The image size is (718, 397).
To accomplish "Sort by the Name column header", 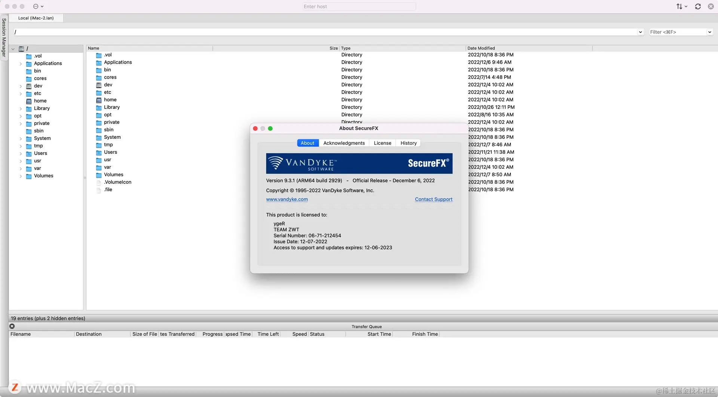I will pos(150,48).
